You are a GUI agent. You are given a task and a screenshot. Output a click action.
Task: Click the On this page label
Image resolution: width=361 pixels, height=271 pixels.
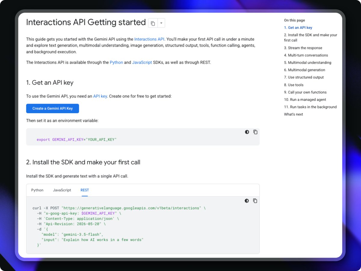[295, 20]
